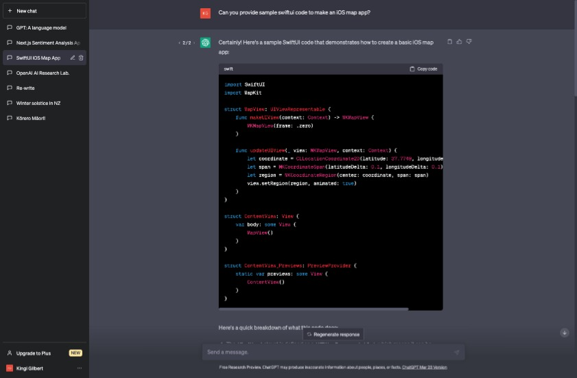Image resolution: width=577 pixels, height=378 pixels.
Task: Click the chat bubble icon beside 'GPT: A language model'
Action: coord(10,27)
